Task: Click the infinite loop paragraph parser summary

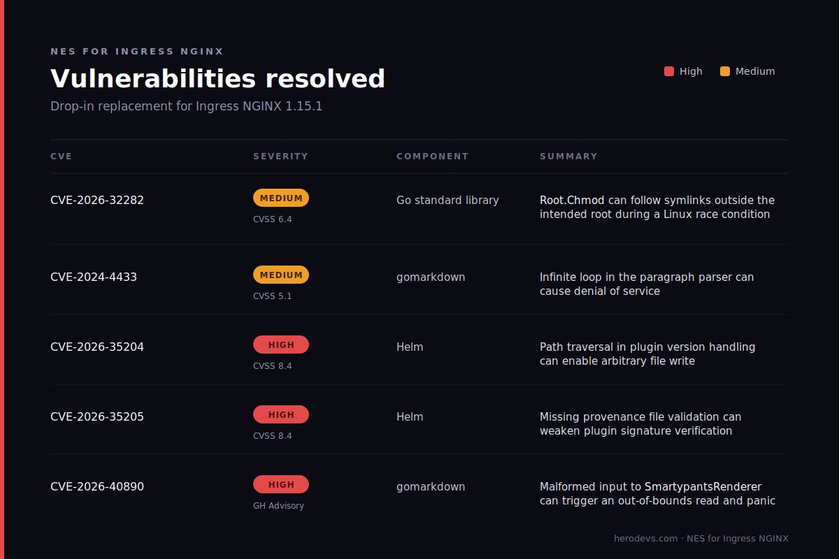Action: coord(647,284)
